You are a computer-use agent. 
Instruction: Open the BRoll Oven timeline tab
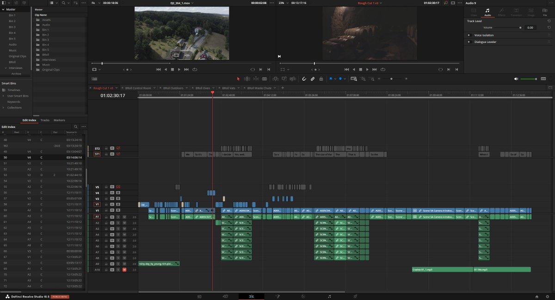click(x=203, y=88)
